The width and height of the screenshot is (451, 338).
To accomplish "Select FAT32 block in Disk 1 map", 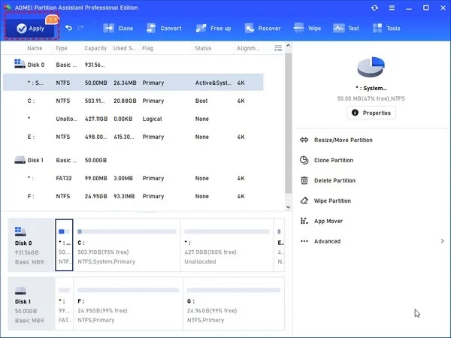I will (64, 303).
